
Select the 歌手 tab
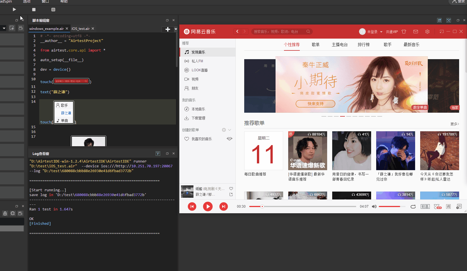coord(387,45)
